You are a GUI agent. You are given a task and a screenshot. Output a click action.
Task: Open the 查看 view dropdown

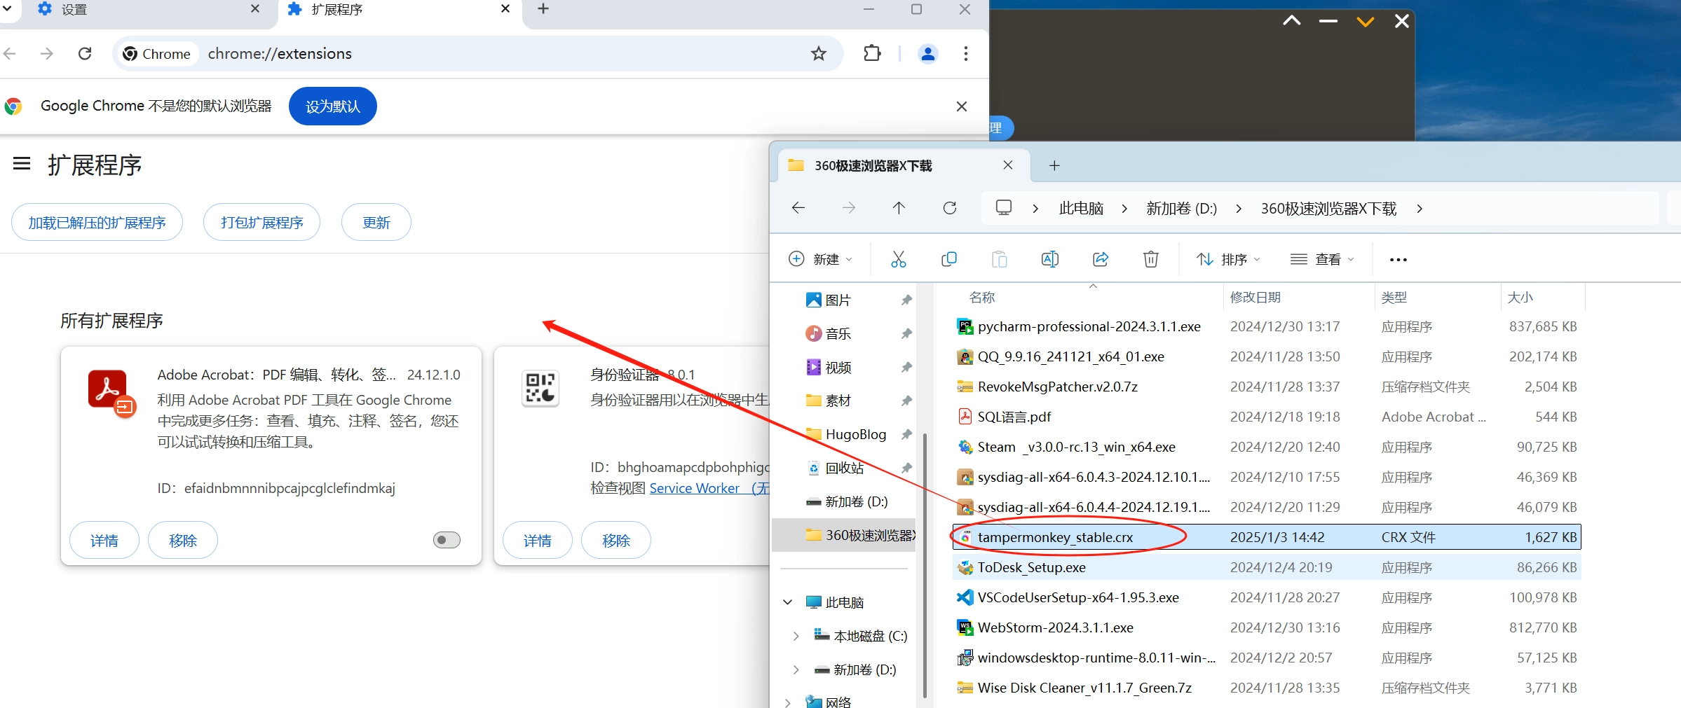pyautogui.click(x=1322, y=259)
